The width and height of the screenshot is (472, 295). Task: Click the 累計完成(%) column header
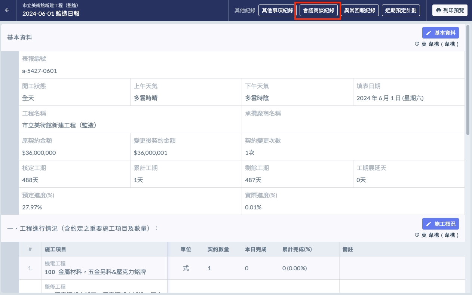point(297,249)
